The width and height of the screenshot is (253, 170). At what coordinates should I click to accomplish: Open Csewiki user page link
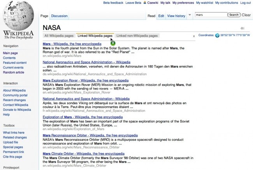tap(153, 3)
